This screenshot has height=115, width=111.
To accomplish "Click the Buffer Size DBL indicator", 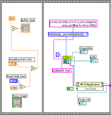I will [x=26, y=28].
